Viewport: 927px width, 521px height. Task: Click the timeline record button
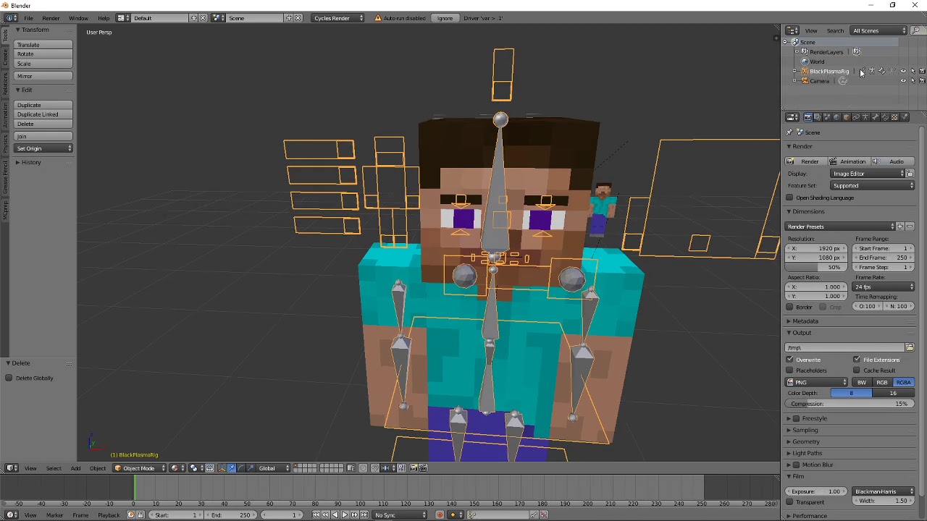440,515
